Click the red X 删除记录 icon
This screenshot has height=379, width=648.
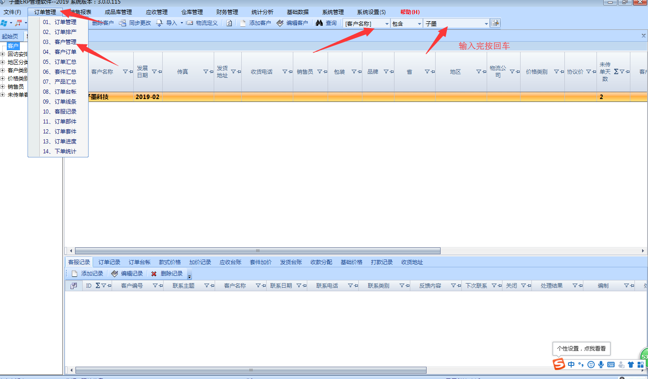pyautogui.click(x=154, y=274)
